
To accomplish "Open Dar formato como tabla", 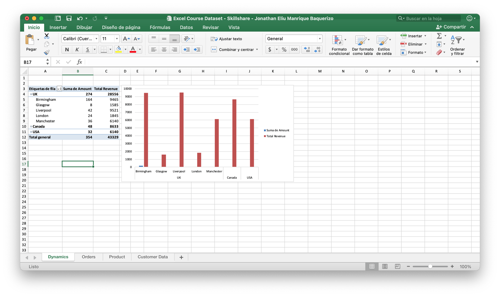I will [362, 45].
